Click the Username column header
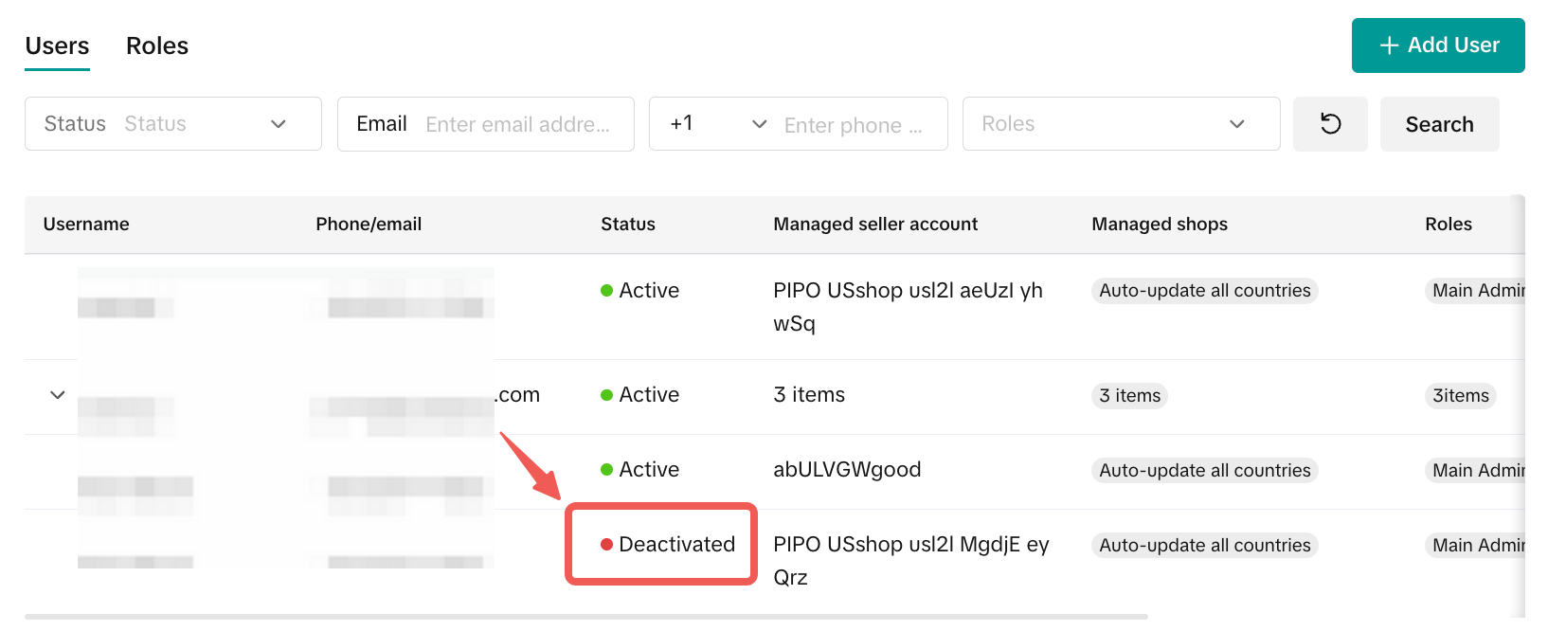The height and width of the screenshot is (631, 1548). 86,225
